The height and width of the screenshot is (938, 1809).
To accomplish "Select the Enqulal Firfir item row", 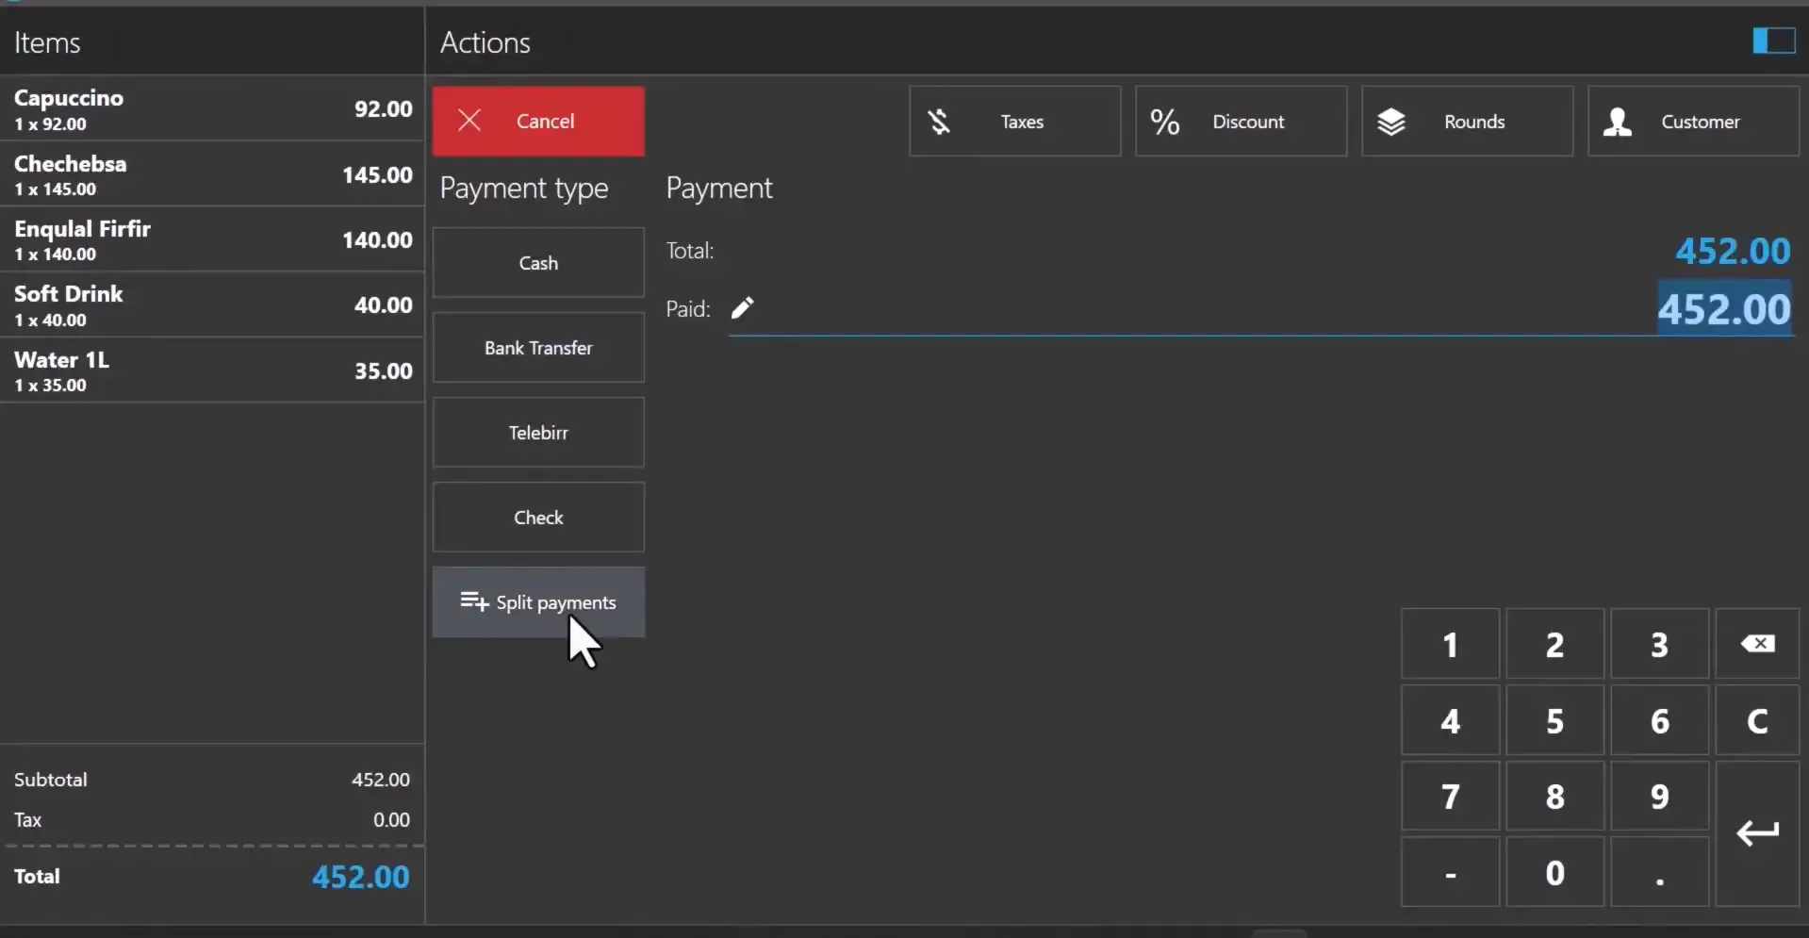I will coord(212,239).
